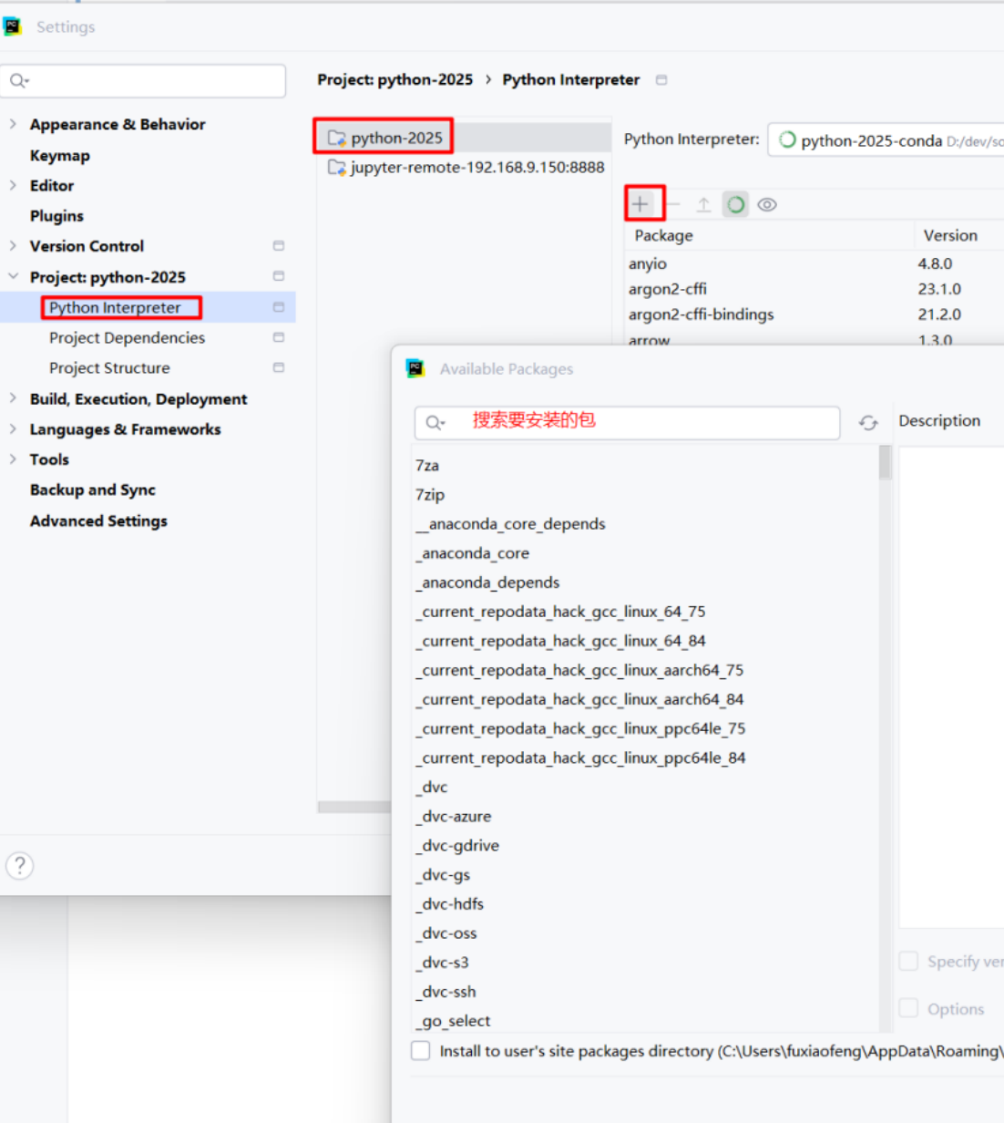Select the argon2-cffi-bindings package row
Image resolution: width=1004 pixels, height=1123 pixels.
click(x=814, y=314)
